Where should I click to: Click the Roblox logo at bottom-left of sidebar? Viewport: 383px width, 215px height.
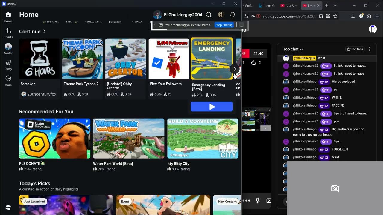(x=8, y=208)
